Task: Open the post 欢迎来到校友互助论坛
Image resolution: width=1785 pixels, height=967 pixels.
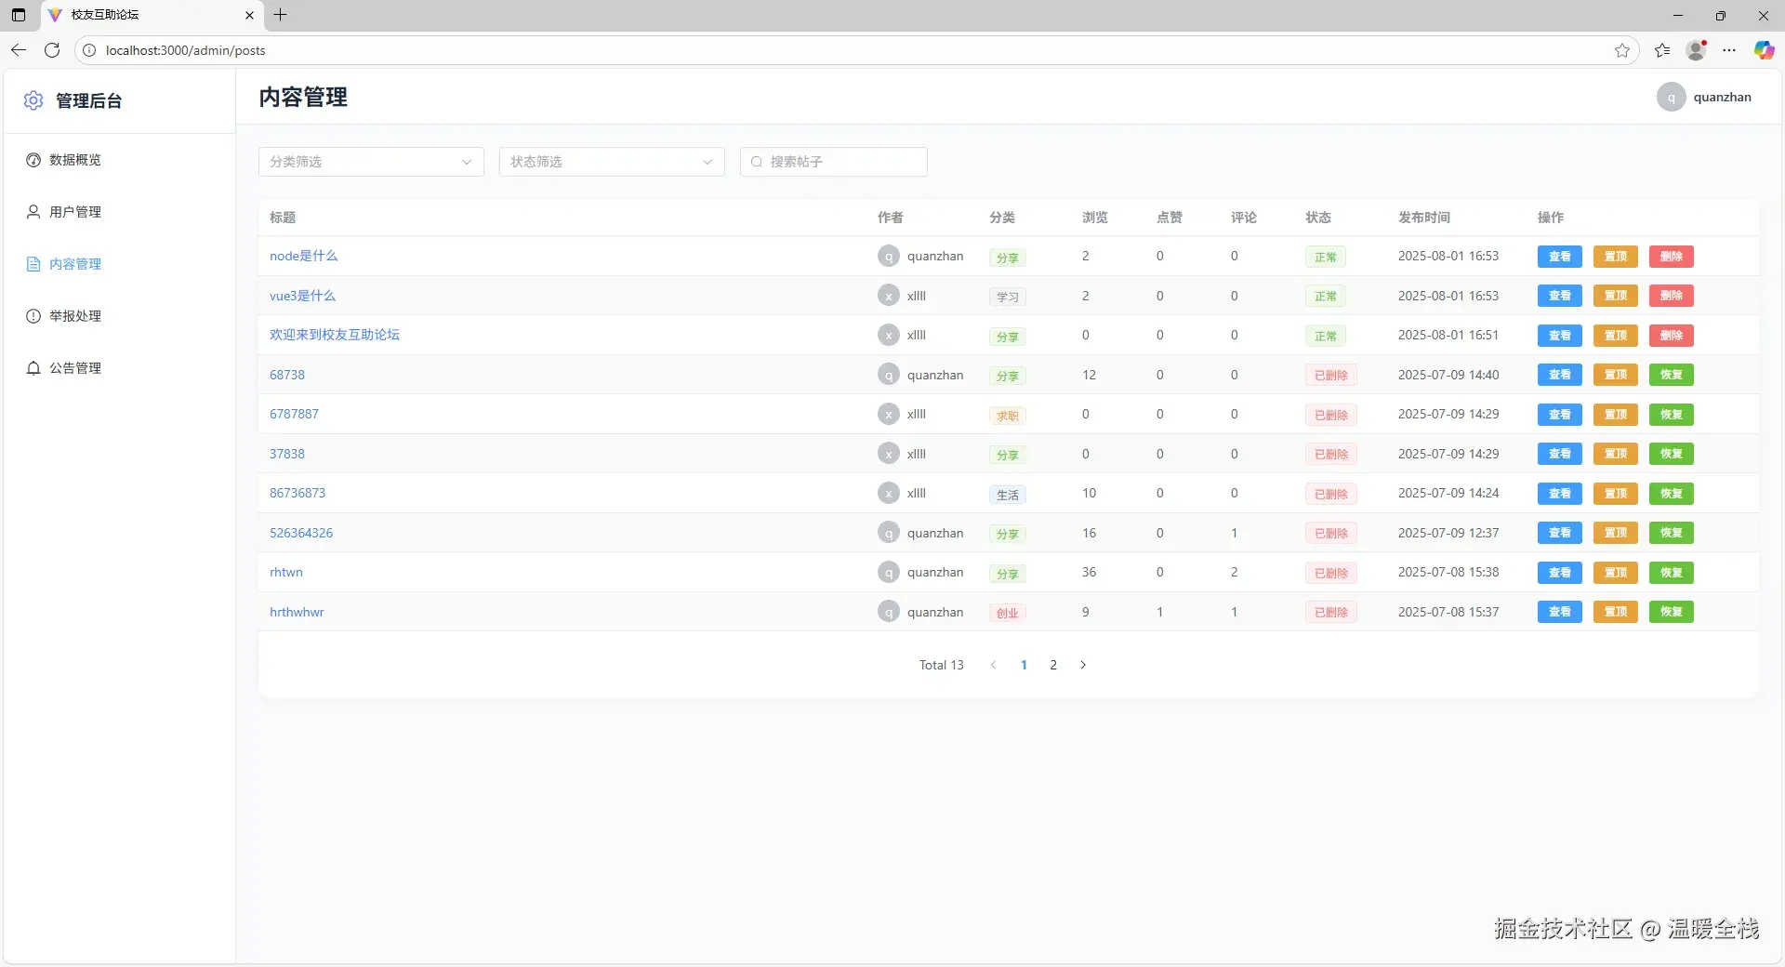Action: [x=335, y=335]
